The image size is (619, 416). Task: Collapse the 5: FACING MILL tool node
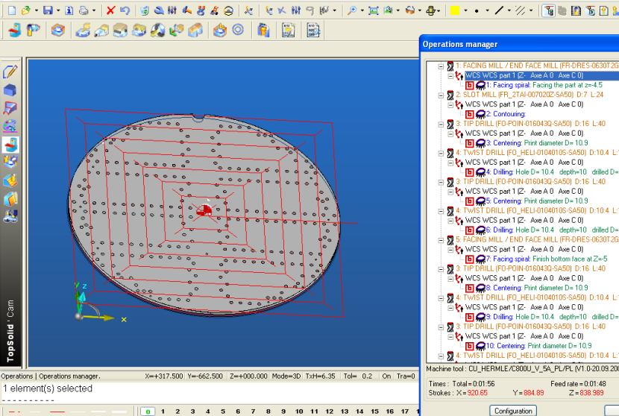441,240
